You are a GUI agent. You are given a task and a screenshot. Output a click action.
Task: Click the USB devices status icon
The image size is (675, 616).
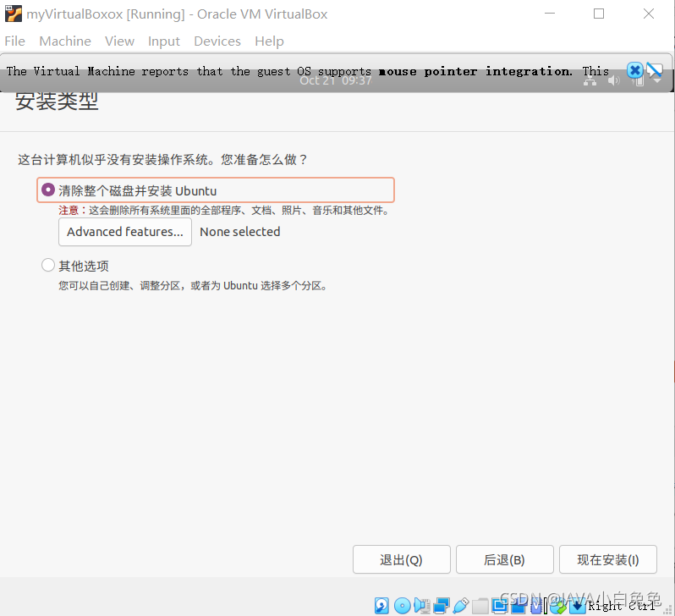(x=461, y=606)
